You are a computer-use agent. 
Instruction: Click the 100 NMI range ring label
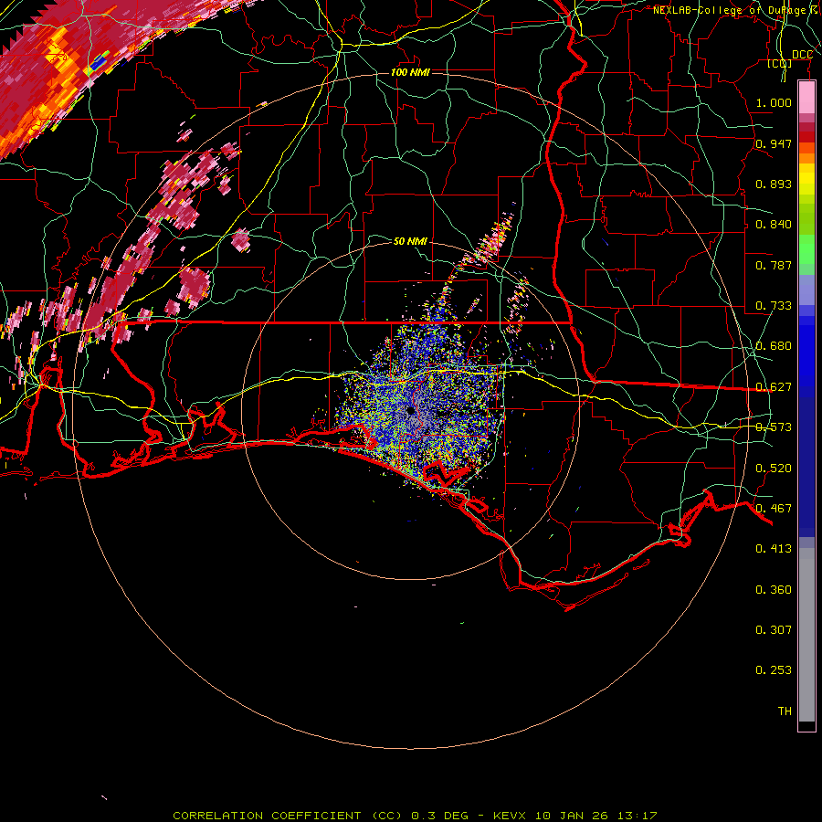(x=410, y=72)
